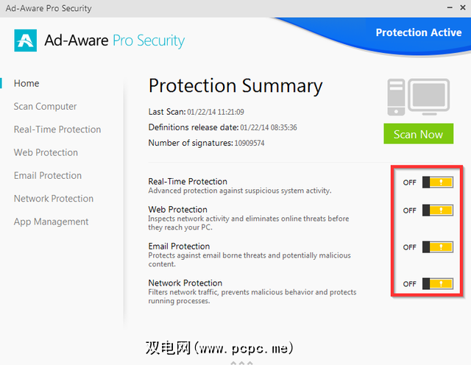Expand the bottom arrows panel
This screenshot has height=365, width=471.
(241, 362)
